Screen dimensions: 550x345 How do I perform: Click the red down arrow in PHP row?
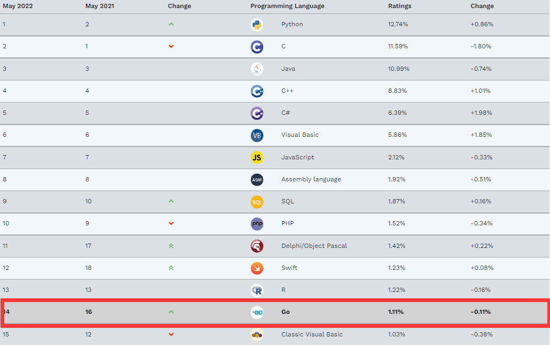click(171, 223)
